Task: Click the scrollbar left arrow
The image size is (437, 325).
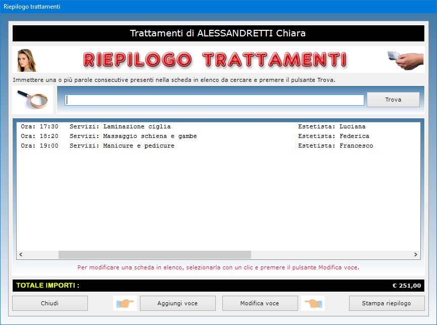Action: click(x=21, y=254)
